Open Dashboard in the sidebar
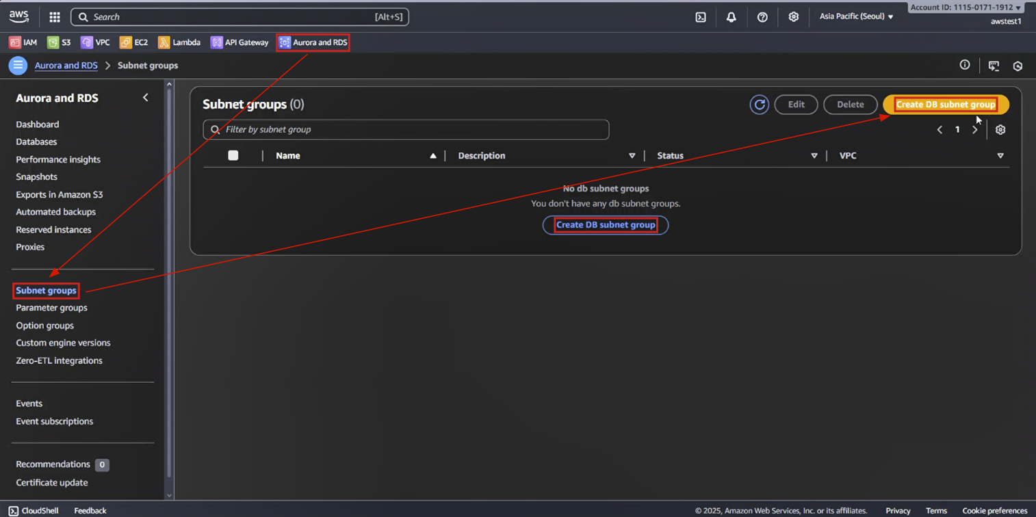This screenshot has height=517, width=1036. [38, 124]
